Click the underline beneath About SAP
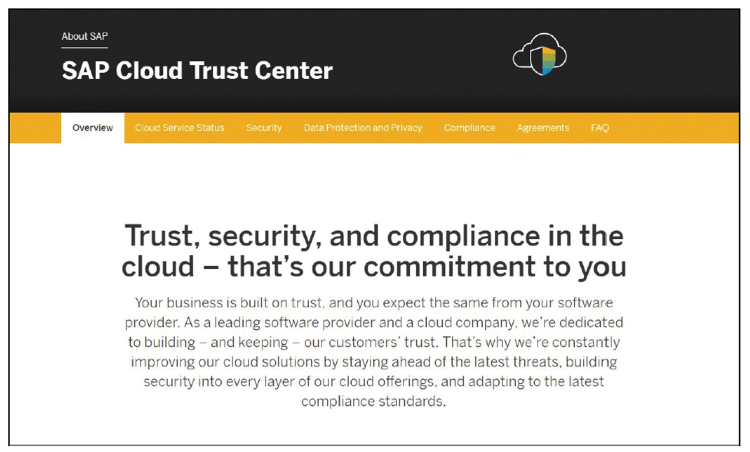The image size is (750, 452). coord(84,47)
